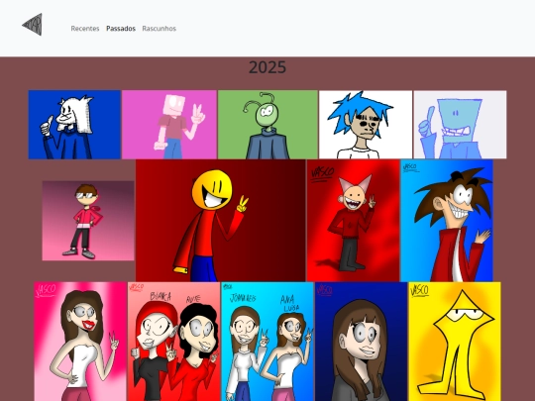Open the blue spiky-haired character drawing
This screenshot has height=401, width=535.
(x=366, y=125)
